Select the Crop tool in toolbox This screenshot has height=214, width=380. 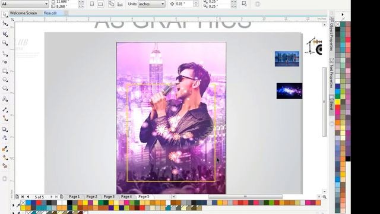pyautogui.click(x=5, y=34)
